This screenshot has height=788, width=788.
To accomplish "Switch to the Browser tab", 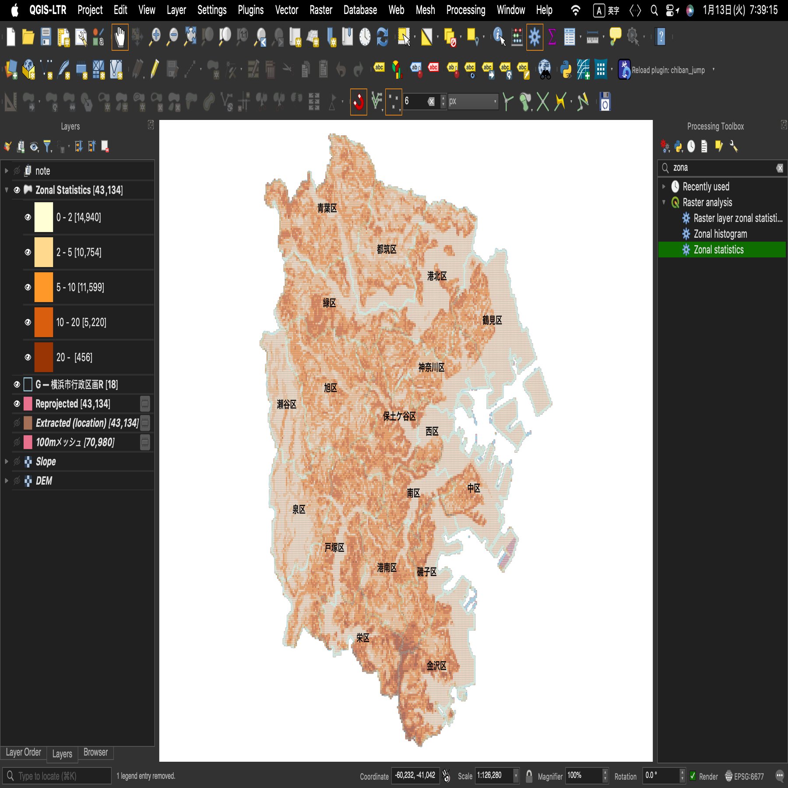I will [x=95, y=753].
